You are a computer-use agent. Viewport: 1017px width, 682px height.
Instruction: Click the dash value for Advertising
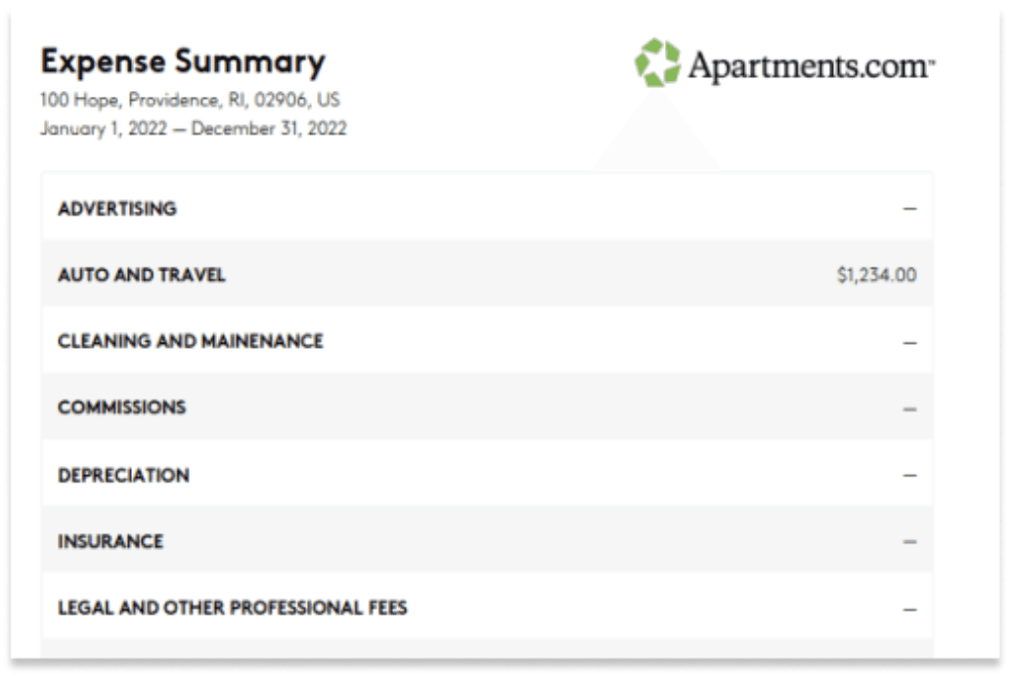pyautogui.click(x=909, y=209)
